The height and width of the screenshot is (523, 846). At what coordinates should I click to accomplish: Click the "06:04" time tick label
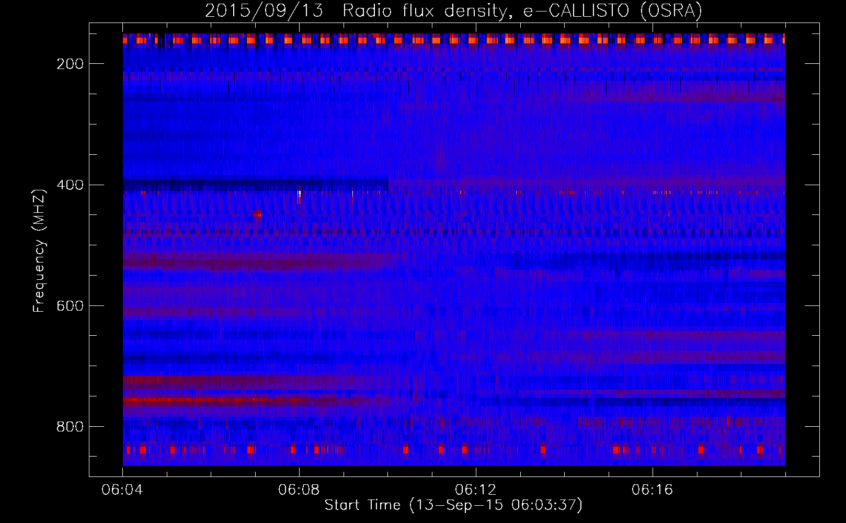[122, 490]
